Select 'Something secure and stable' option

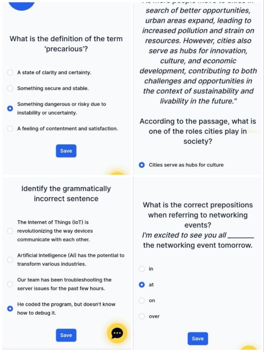coord(10,88)
